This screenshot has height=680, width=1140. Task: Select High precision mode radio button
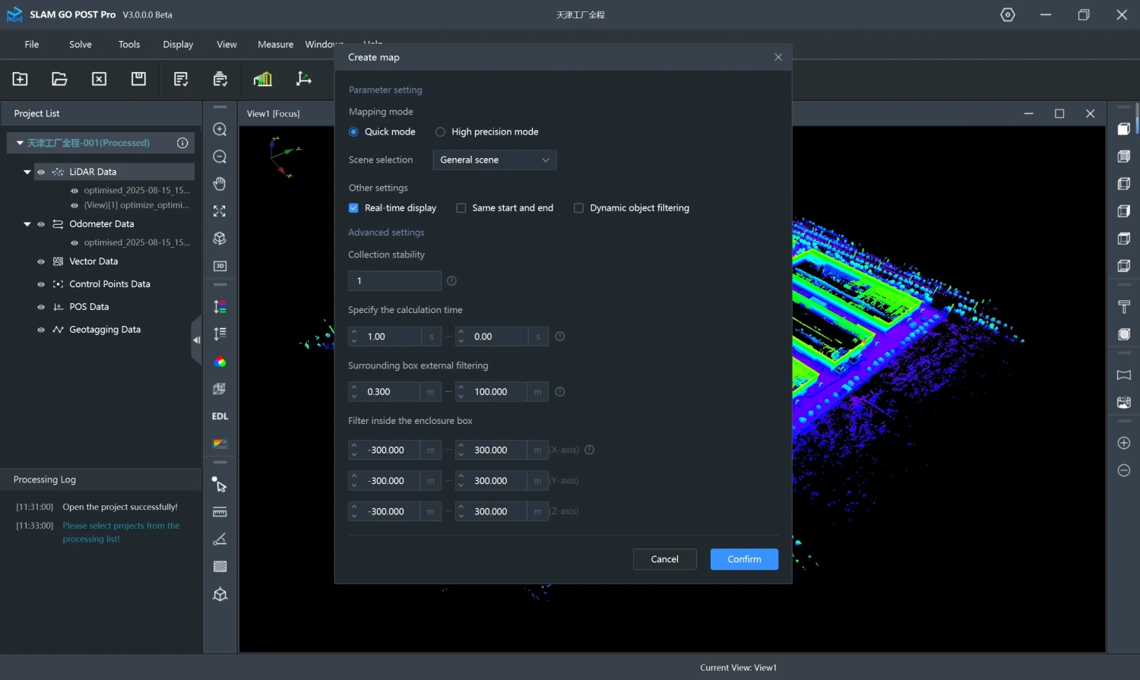pyautogui.click(x=440, y=132)
